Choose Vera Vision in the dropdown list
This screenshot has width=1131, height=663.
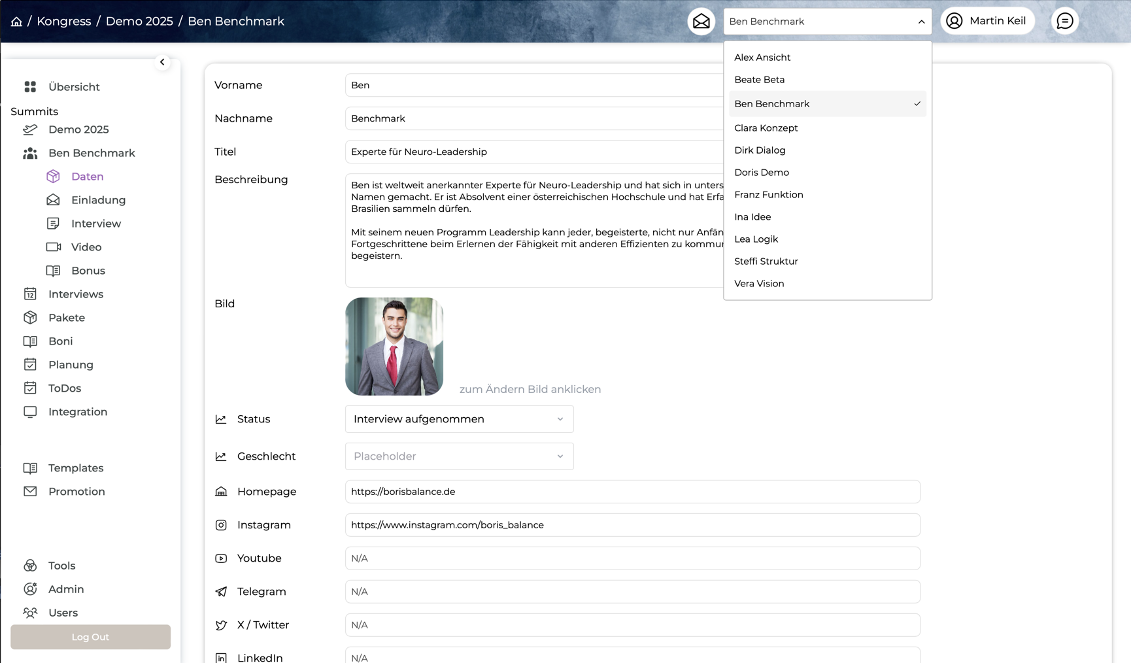[x=758, y=284]
